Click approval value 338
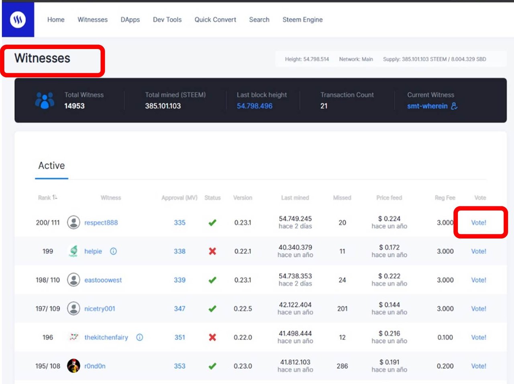 (x=179, y=251)
